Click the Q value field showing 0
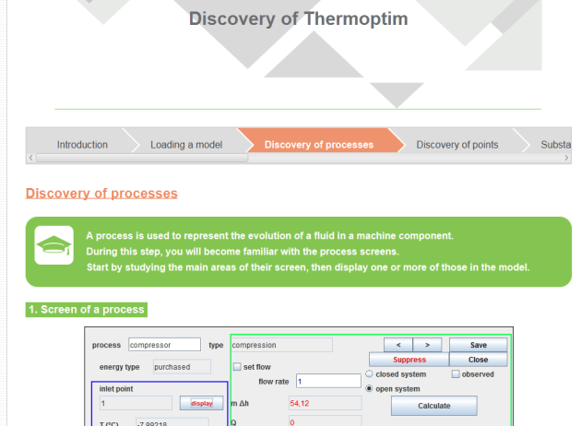 [x=325, y=421]
